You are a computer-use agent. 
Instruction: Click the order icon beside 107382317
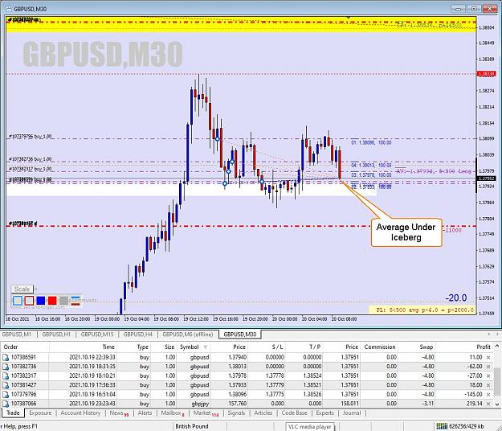pyautogui.click(x=6, y=376)
